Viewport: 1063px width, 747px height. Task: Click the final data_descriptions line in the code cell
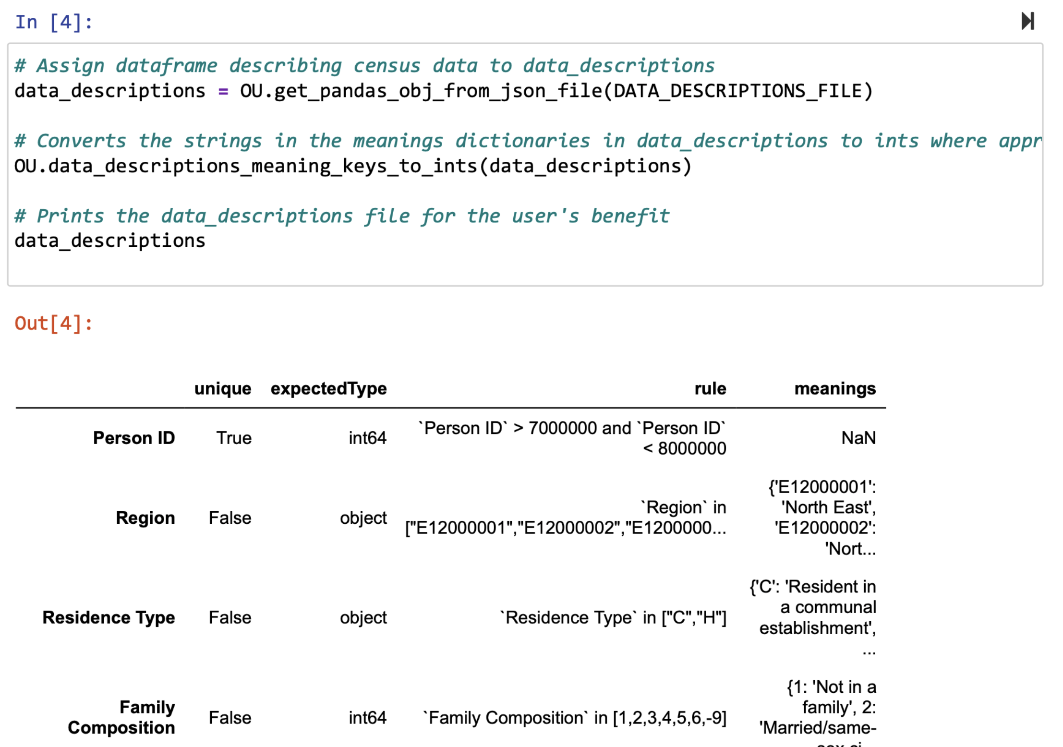point(110,241)
